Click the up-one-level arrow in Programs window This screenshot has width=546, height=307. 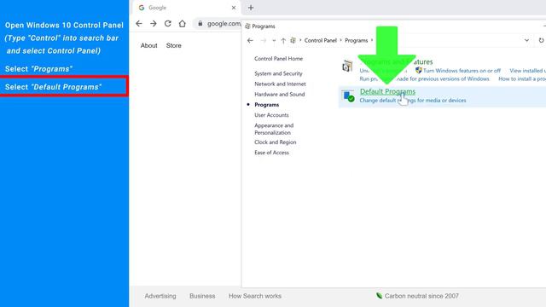click(x=283, y=40)
